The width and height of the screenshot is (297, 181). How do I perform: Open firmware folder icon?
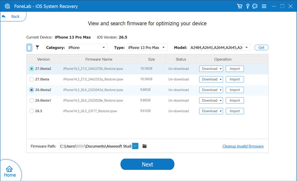pos(144,146)
